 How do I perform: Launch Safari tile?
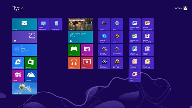(x=117, y=24)
